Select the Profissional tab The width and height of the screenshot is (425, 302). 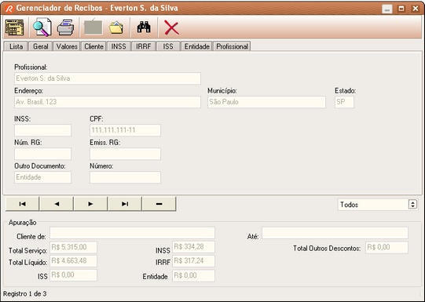(x=232, y=46)
